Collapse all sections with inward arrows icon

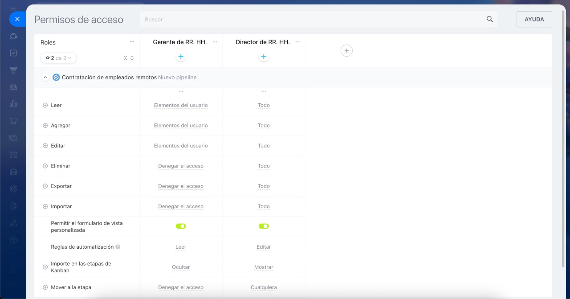point(126,58)
